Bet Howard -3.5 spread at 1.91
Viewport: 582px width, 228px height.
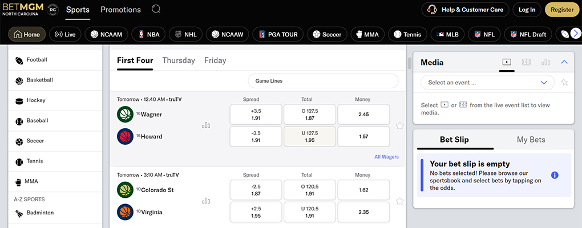[x=256, y=136]
